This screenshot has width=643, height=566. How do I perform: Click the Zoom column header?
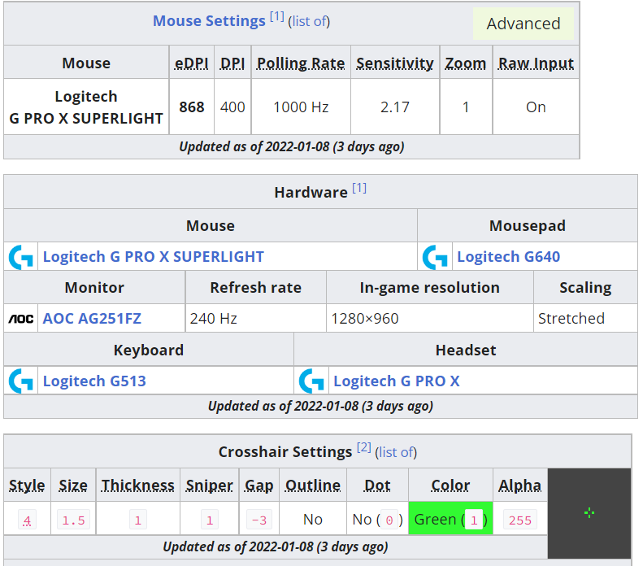[466, 63]
